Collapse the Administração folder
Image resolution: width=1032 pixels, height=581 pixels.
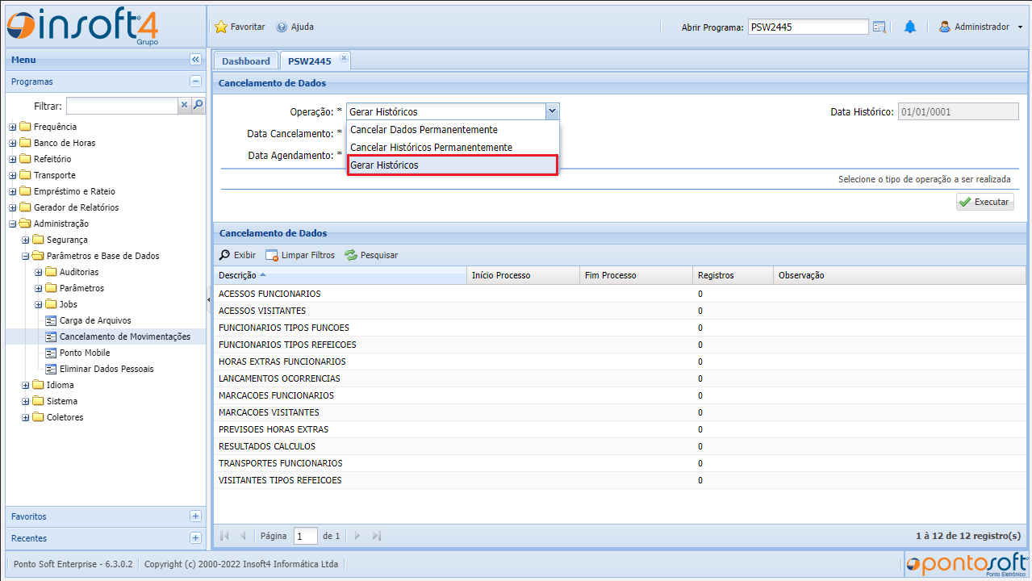(13, 224)
